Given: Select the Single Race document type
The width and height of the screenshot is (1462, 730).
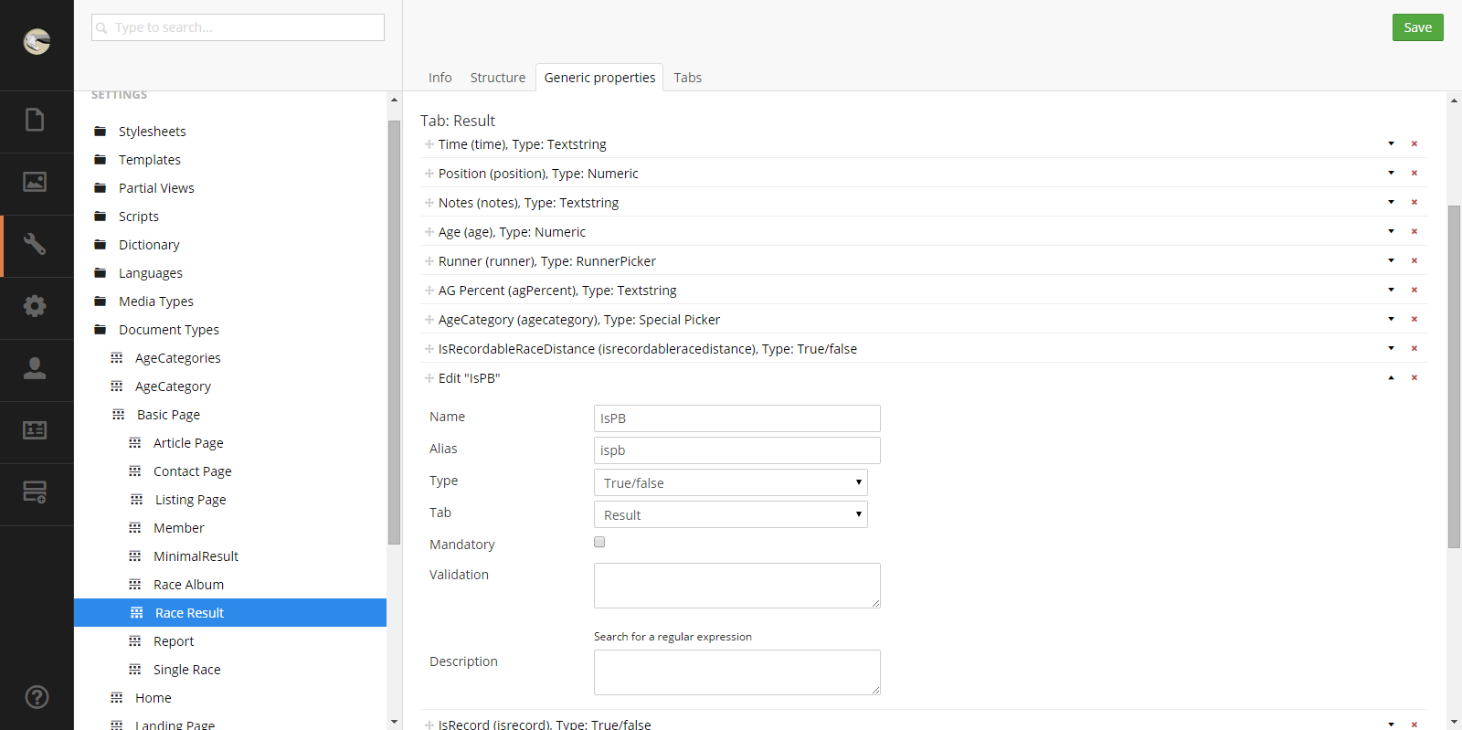Looking at the screenshot, I should 187,670.
